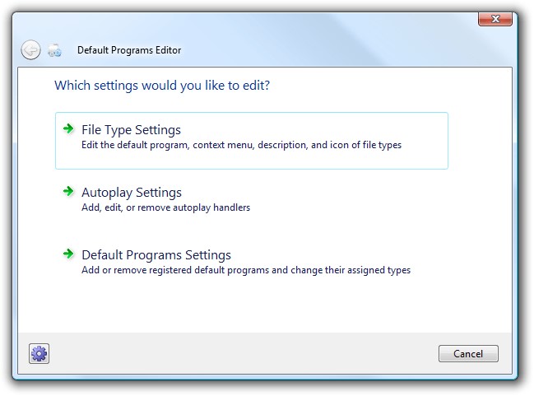This screenshot has height=396, width=534.
Task: Open Autoplay Settings
Action: pos(131,193)
